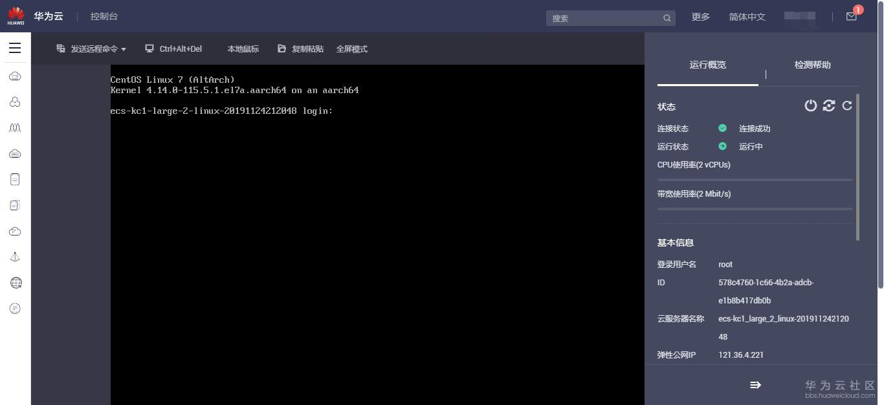Open 更多 menu in header

tap(701, 17)
